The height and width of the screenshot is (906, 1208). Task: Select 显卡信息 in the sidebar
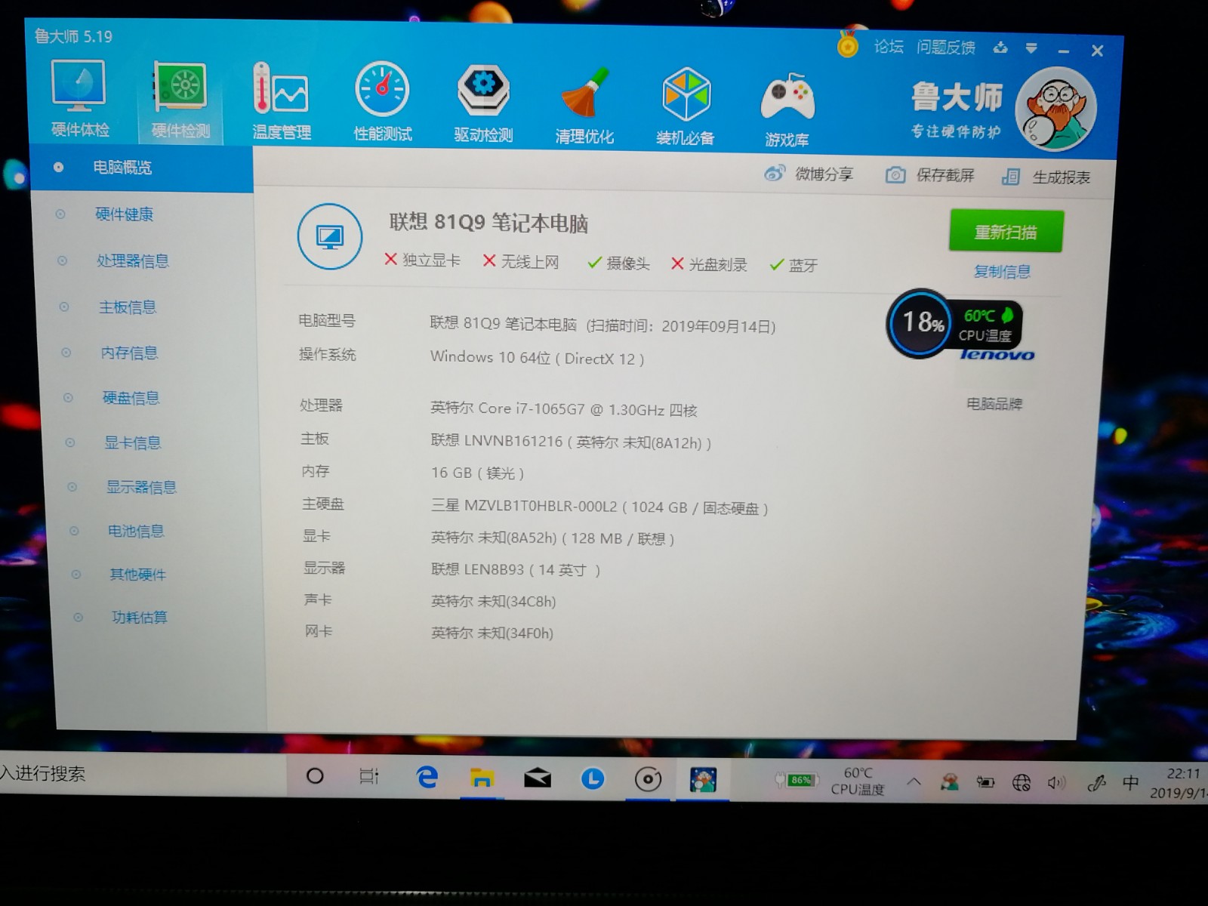[x=133, y=442]
